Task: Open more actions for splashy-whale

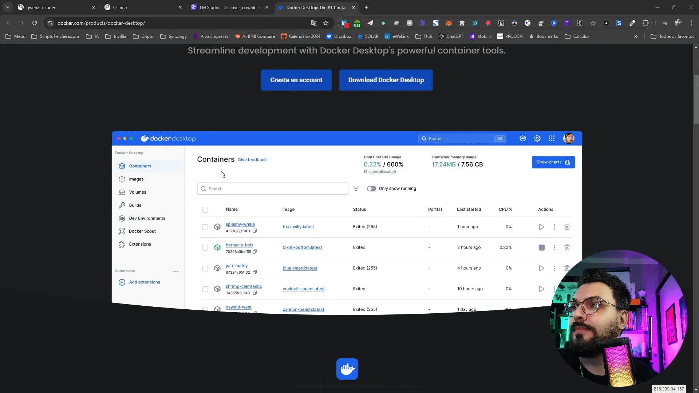Action: [x=554, y=227]
